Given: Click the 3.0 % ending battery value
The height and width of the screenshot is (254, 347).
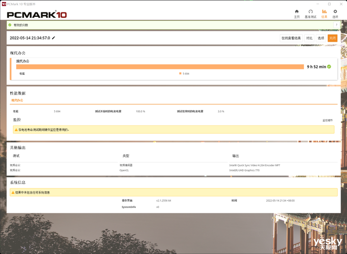Looking at the screenshot, I should pos(221,112).
